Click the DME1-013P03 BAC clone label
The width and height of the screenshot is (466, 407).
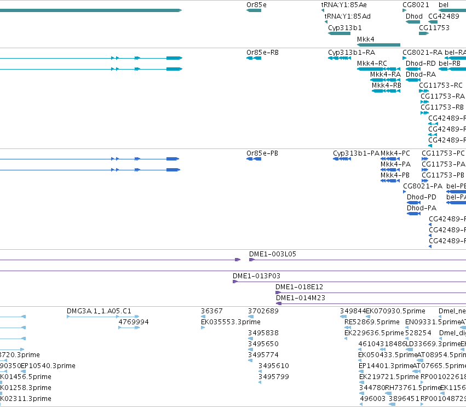[x=256, y=276]
